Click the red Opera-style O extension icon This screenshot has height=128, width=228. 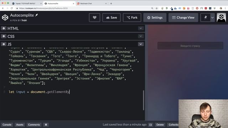(197, 8)
